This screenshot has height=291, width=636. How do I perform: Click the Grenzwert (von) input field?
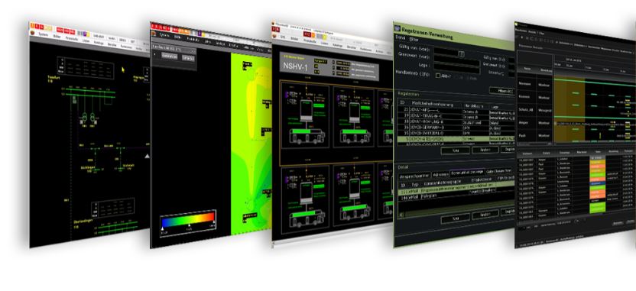click(456, 59)
